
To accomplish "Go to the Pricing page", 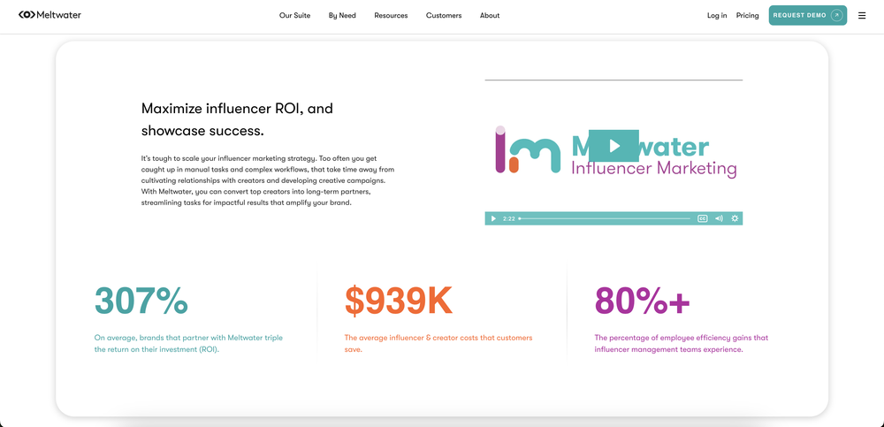I will [748, 16].
